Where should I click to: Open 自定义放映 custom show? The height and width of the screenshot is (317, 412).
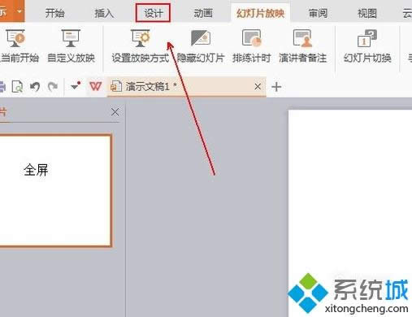click(71, 46)
